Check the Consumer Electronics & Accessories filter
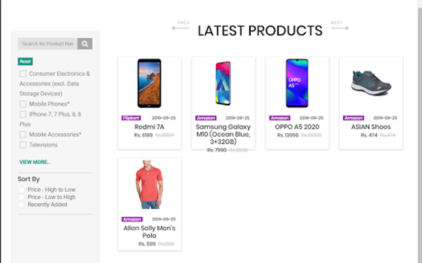The image size is (422, 263). [23, 74]
